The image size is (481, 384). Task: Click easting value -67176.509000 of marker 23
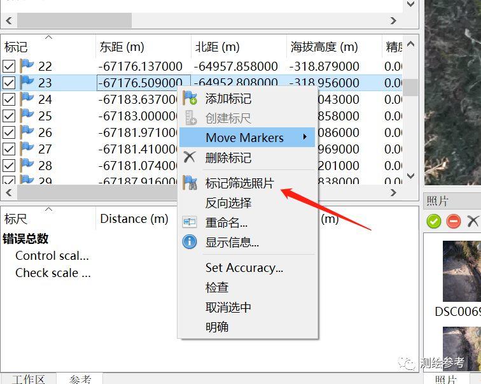(x=141, y=82)
